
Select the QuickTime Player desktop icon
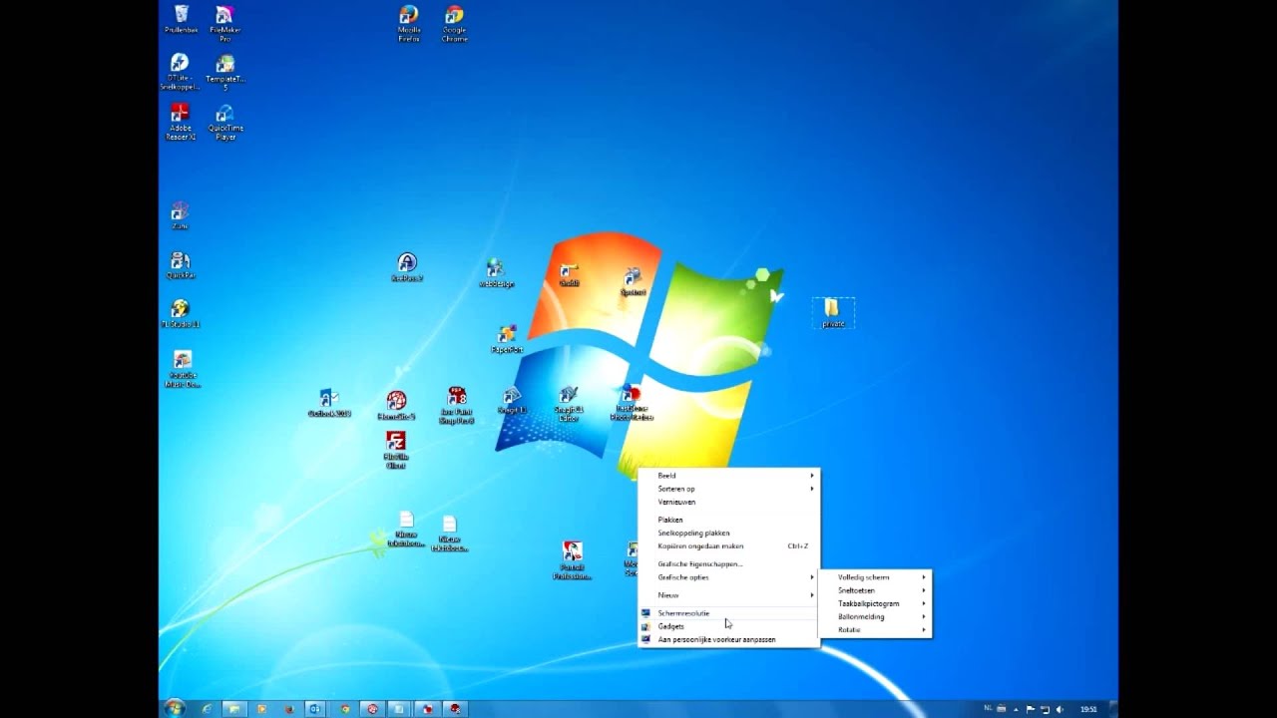pyautogui.click(x=225, y=122)
